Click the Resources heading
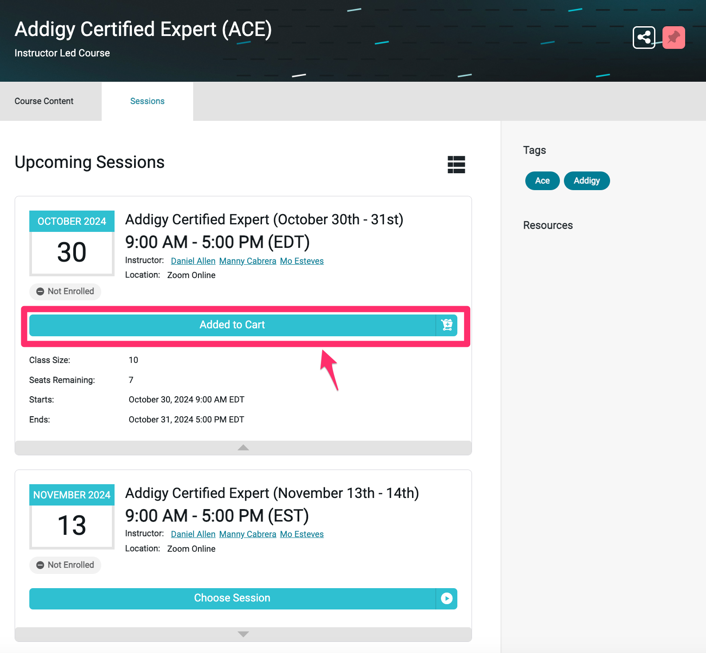Screen dimensions: 706x653 (548, 225)
